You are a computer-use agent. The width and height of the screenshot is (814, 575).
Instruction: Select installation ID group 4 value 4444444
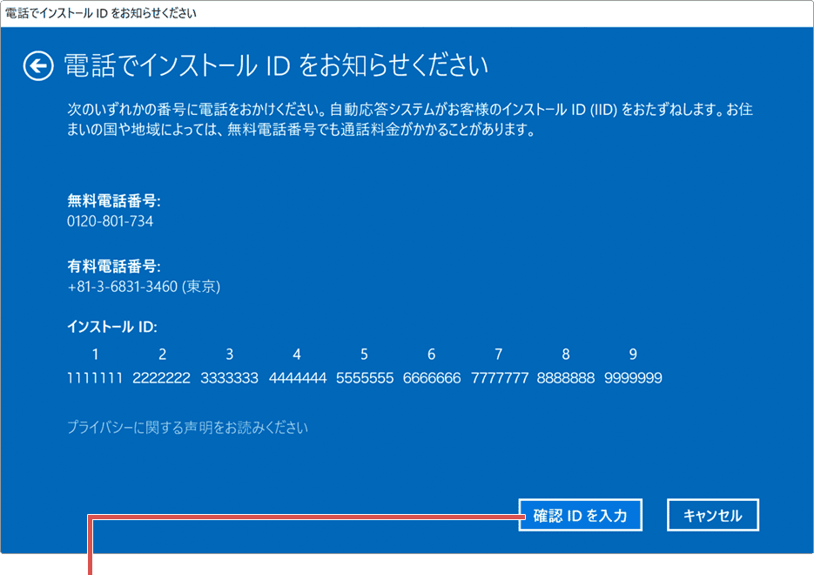(296, 378)
